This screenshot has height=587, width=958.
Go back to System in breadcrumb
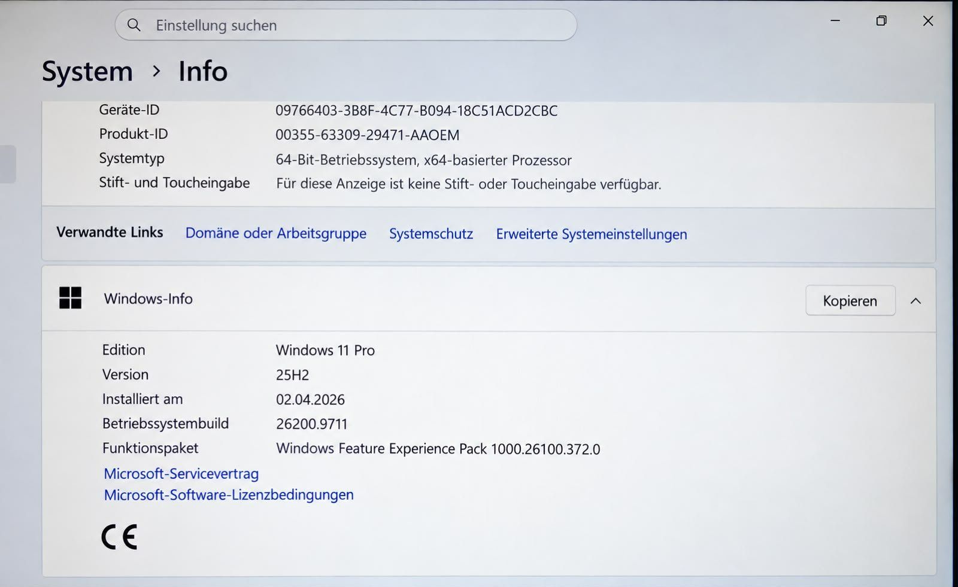[x=87, y=72]
